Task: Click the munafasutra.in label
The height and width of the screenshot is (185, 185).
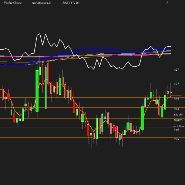Action: click(x=41, y=3)
